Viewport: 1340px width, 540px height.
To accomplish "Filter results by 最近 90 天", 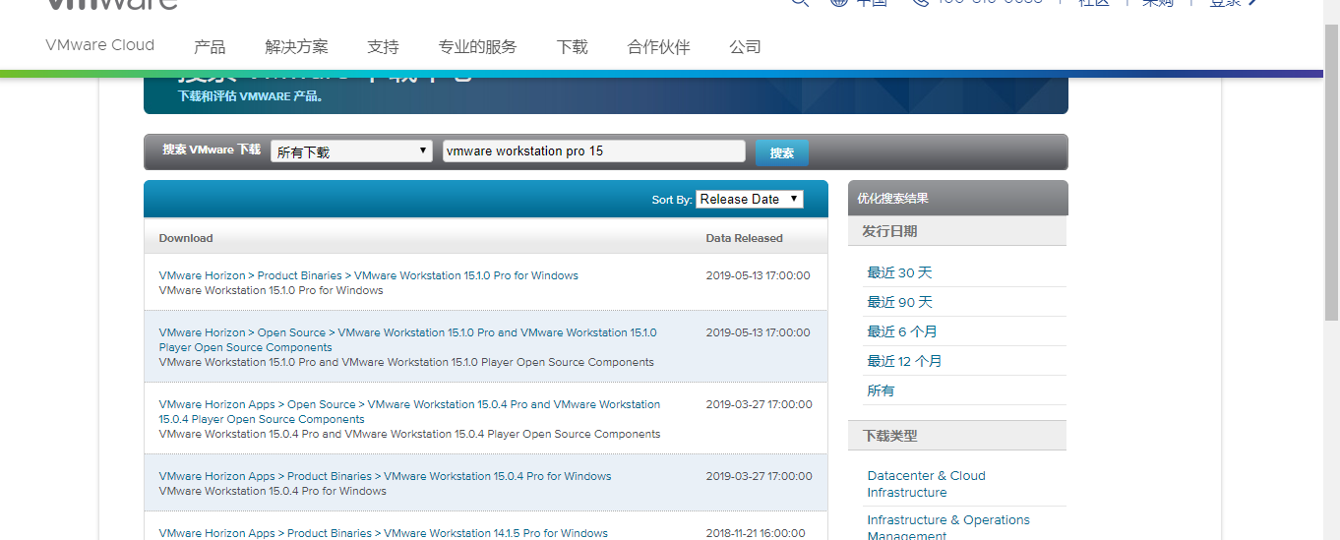I will 899,302.
